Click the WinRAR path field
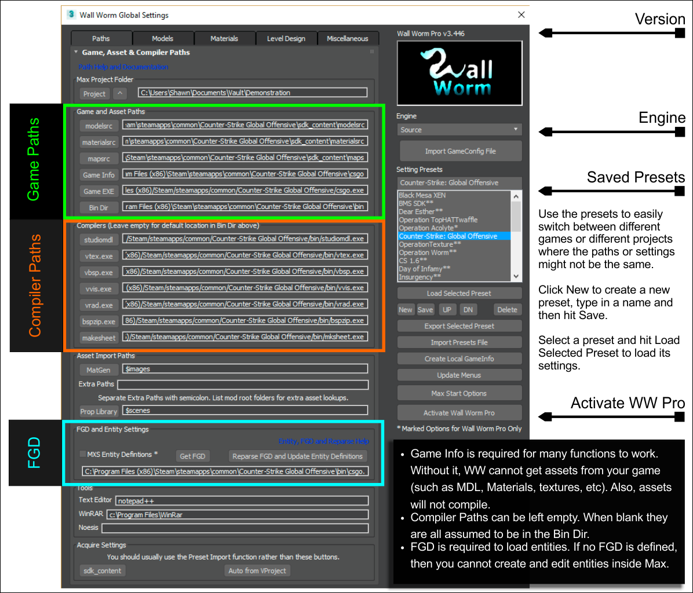693x593 pixels. tap(238, 514)
